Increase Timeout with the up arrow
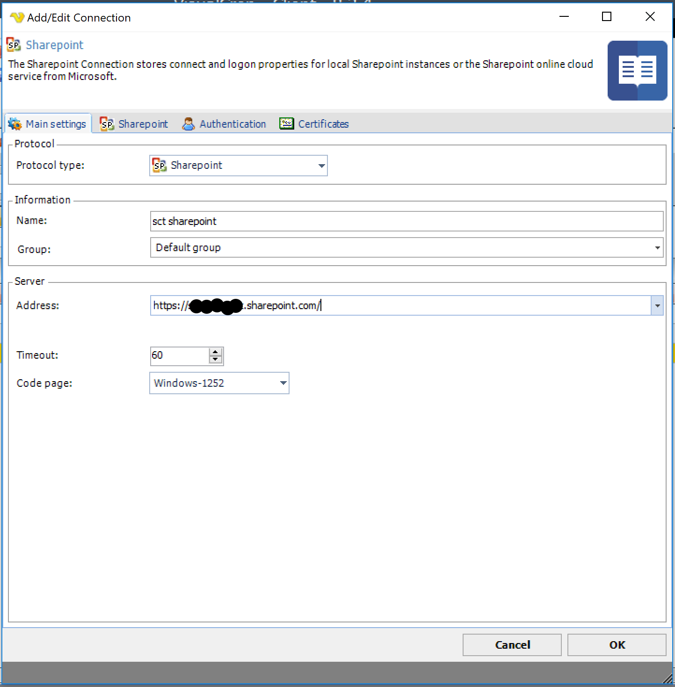This screenshot has width=675, height=687. pyautogui.click(x=215, y=352)
